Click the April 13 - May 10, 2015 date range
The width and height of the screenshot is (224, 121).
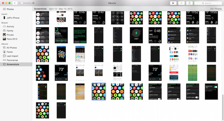pyautogui.click(x=61, y=9)
